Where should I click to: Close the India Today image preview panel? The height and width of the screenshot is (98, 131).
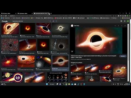click(x=125, y=26)
